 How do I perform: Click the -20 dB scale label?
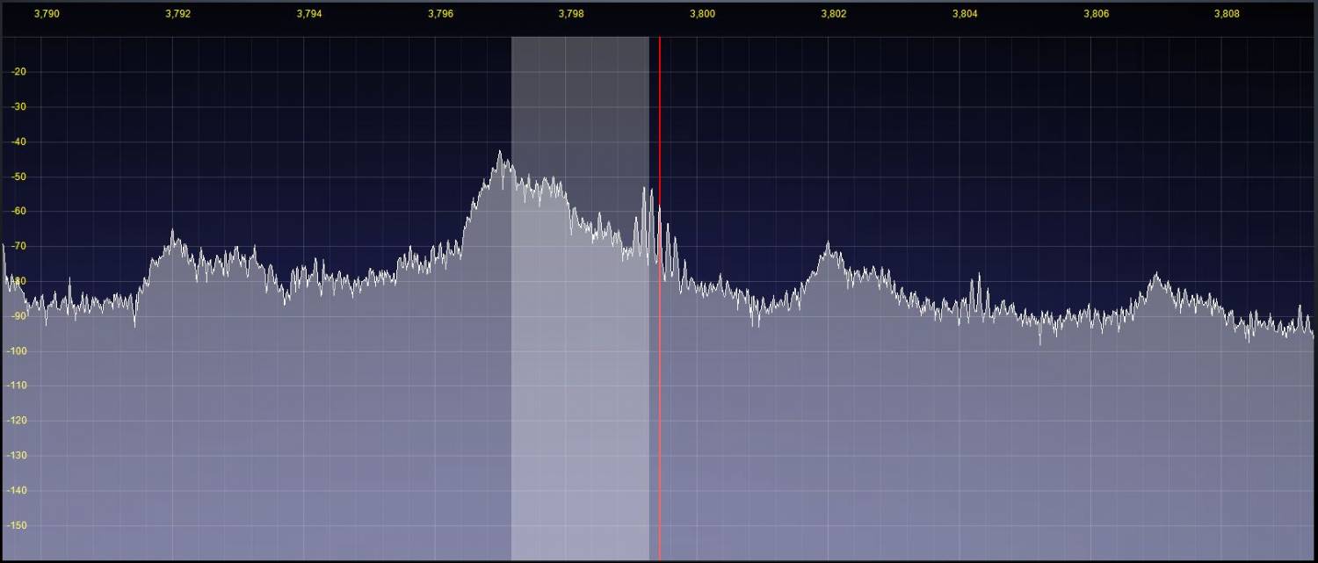(x=18, y=72)
